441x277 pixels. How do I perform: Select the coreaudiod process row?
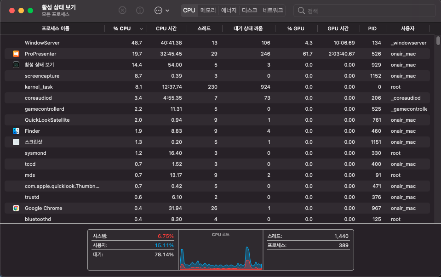217,98
